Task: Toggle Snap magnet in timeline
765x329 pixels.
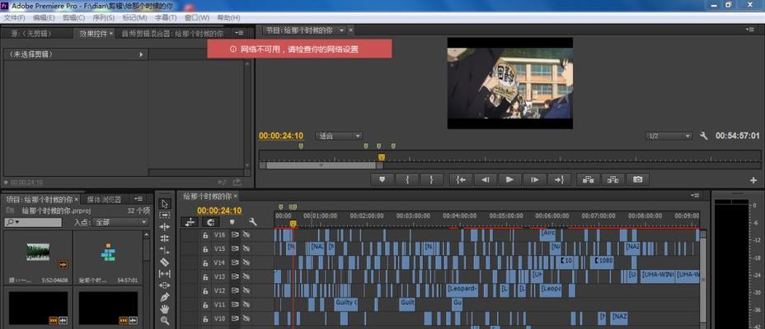Action: coord(211,222)
